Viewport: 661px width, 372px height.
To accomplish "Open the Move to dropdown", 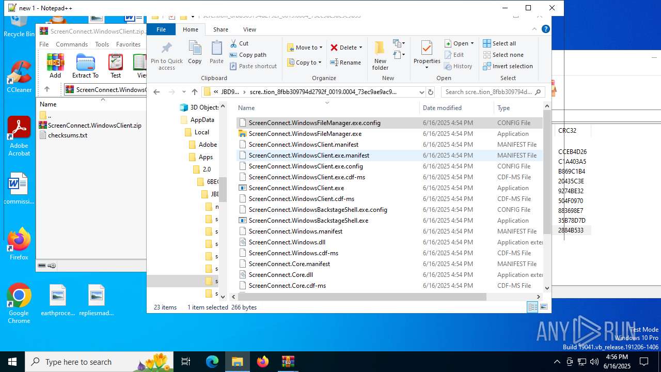I will pos(305,48).
